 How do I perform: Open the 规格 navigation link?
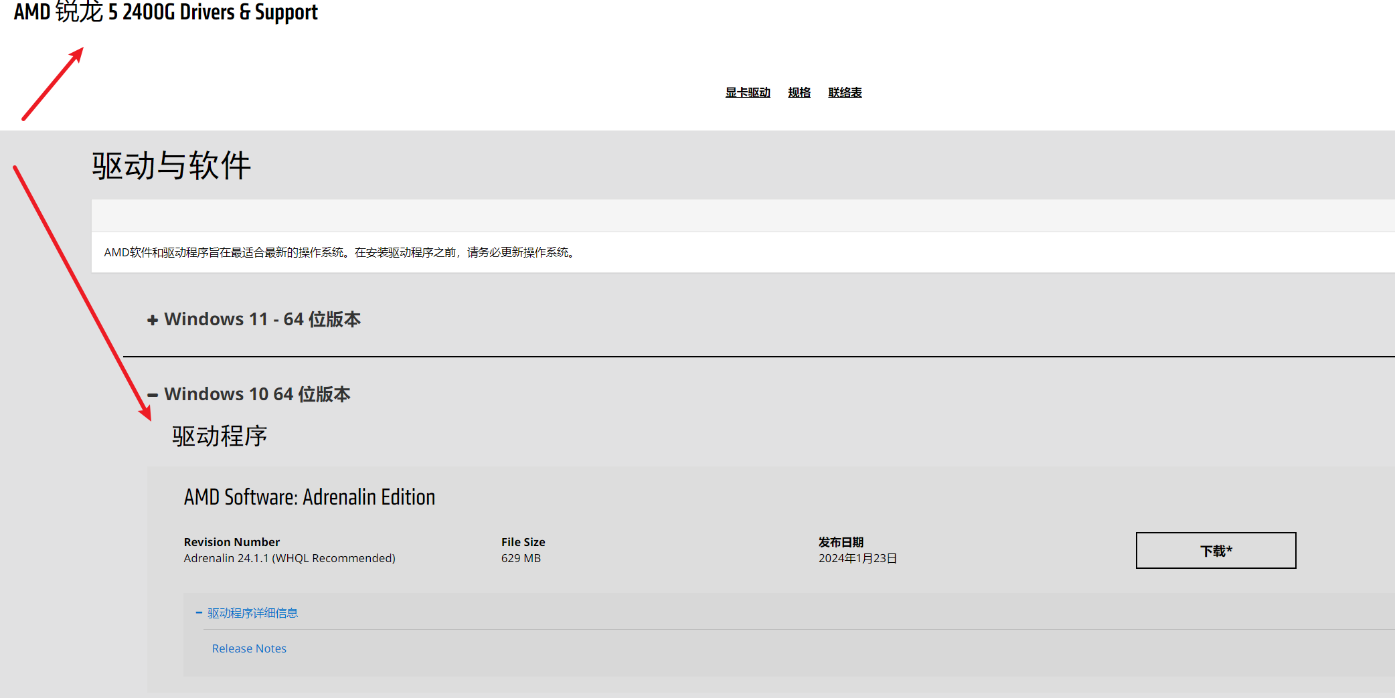(799, 92)
